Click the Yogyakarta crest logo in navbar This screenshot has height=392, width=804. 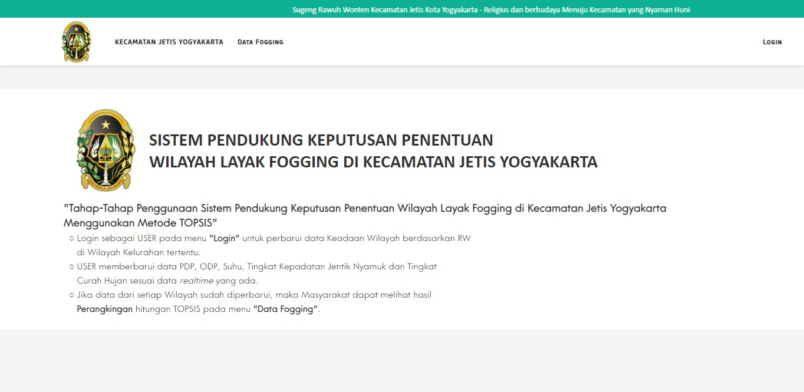click(77, 42)
